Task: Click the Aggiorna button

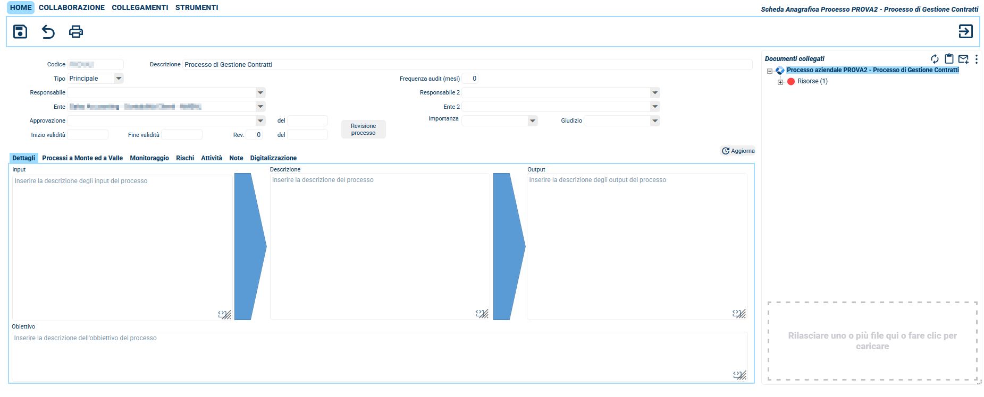Action: click(738, 151)
